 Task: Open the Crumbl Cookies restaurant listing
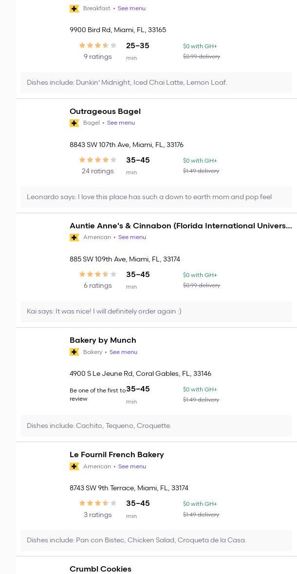100,569
